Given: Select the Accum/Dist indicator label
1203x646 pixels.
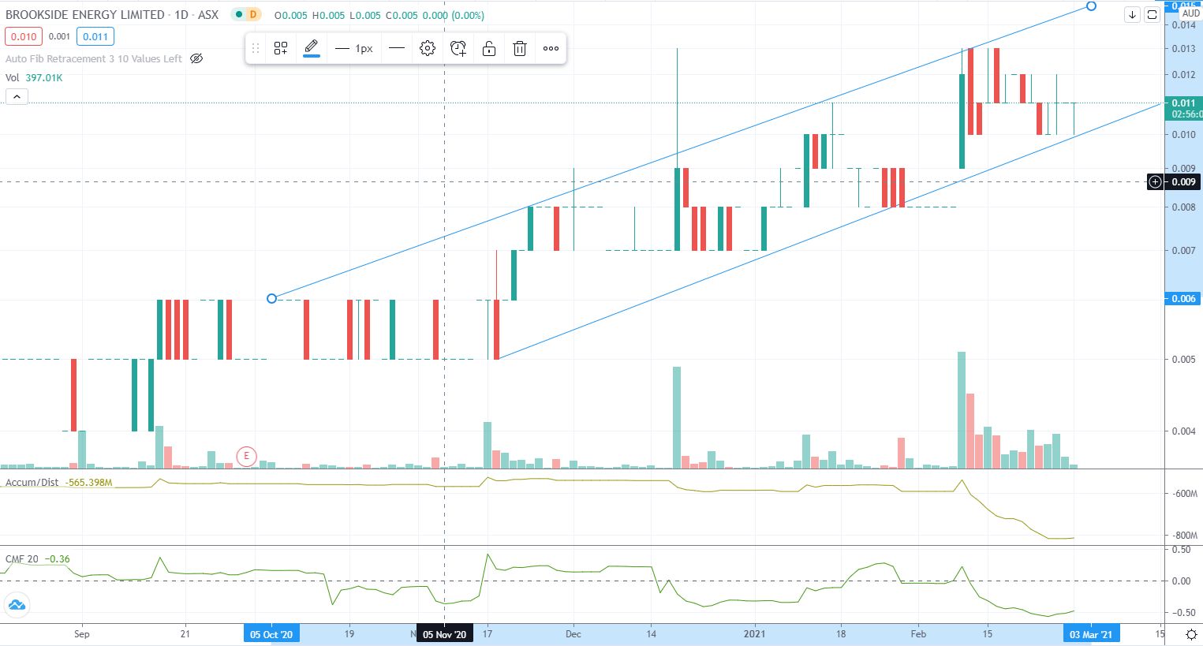Looking at the screenshot, I should pyautogui.click(x=32, y=482).
